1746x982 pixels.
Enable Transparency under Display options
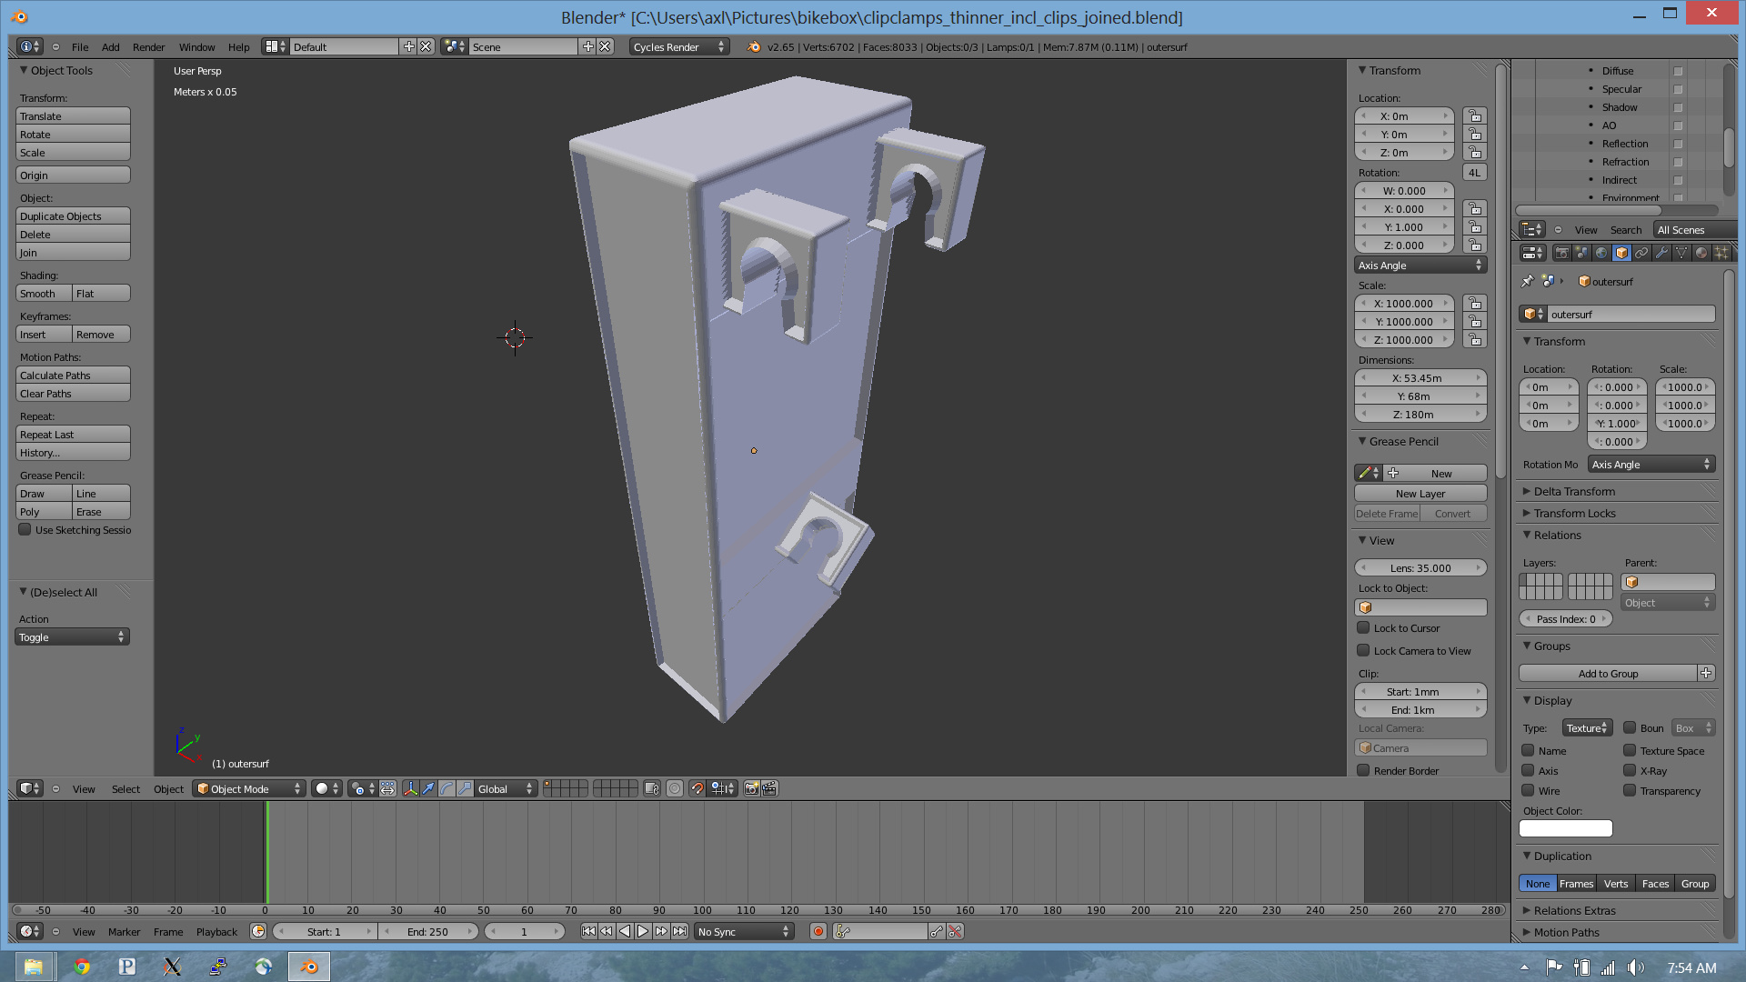pyautogui.click(x=1631, y=791)
